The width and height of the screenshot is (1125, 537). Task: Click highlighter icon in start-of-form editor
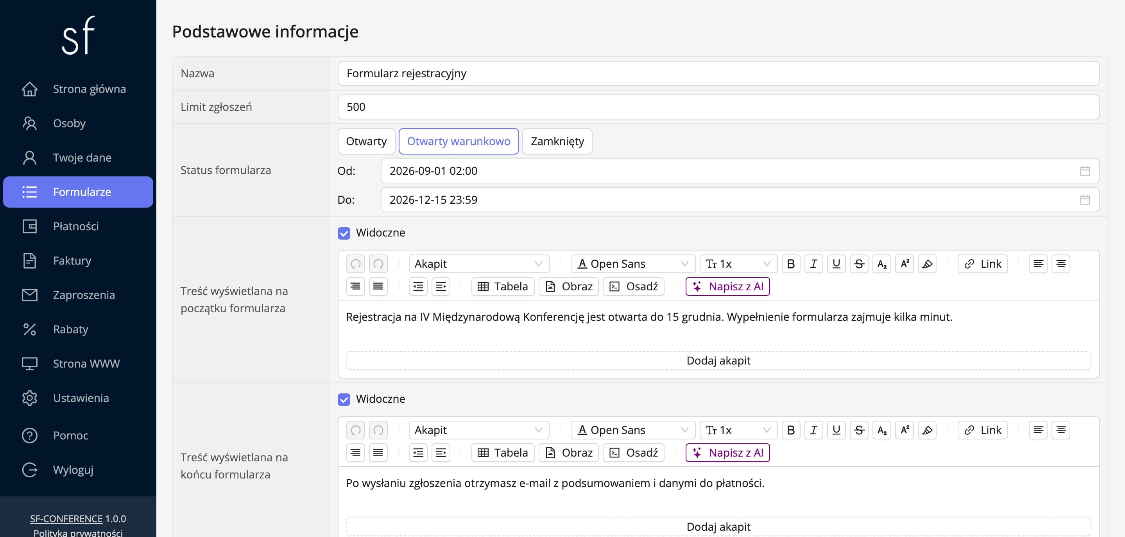pyautogui.click(x=927, y=264)
